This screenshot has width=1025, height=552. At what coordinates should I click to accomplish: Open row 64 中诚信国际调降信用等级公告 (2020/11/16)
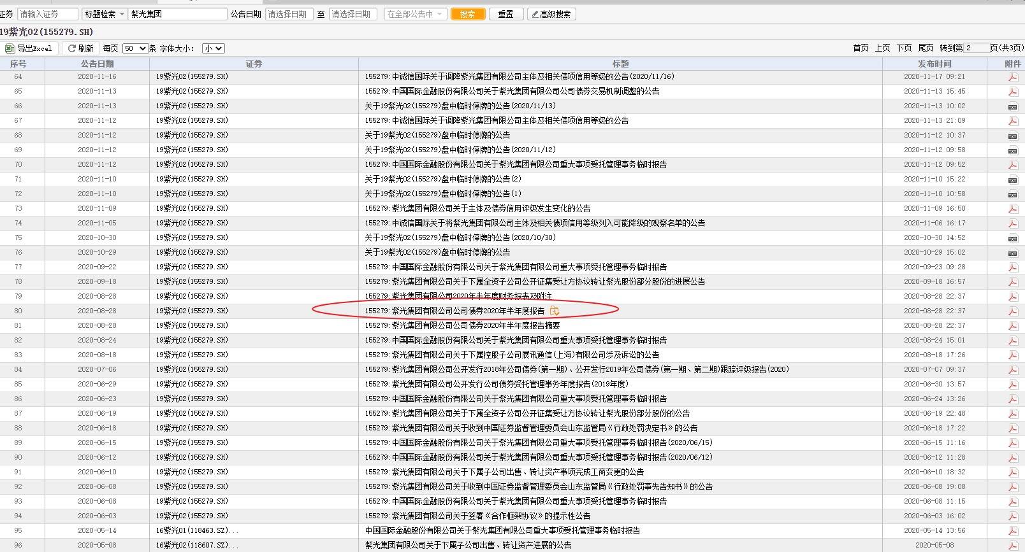point(520,77)
